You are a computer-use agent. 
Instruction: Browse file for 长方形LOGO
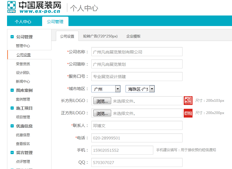(102, 101)
